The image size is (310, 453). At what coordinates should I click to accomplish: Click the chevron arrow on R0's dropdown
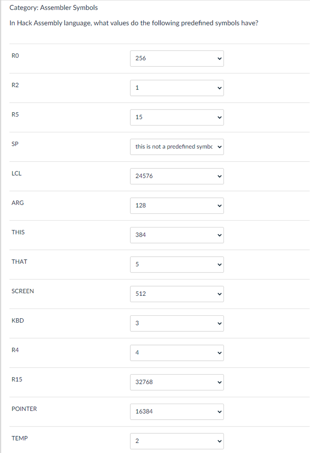218,59
